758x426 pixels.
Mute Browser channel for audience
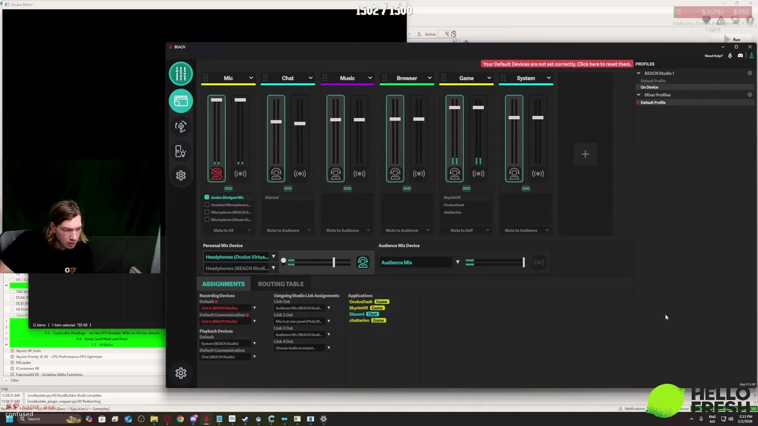coord(419,173)
